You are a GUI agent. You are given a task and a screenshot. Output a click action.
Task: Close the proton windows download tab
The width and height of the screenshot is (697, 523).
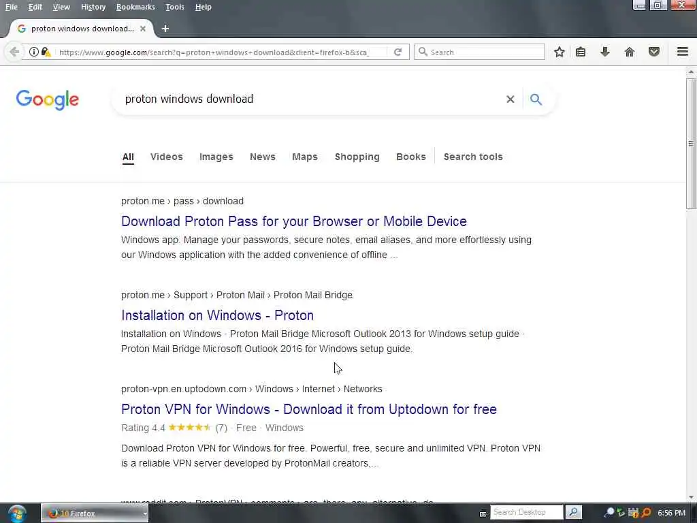point(143,29)
